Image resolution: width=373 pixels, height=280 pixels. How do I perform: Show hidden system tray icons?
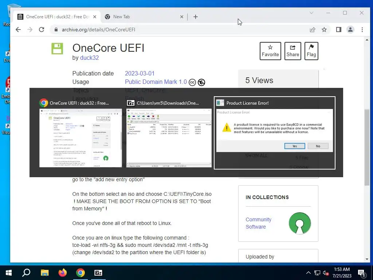(308, 273)
